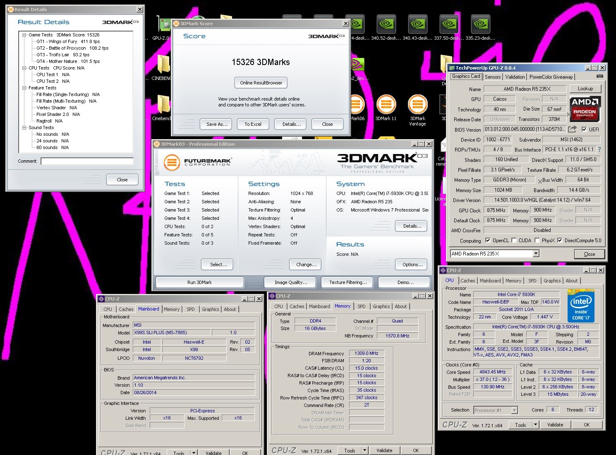
Task: Click the Texture Filtering button
Action: (348, 282)
